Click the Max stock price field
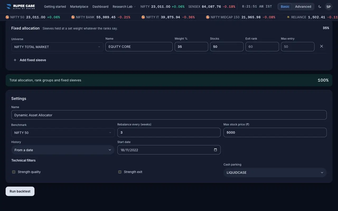This screenshot has height=211, width=338. coord(275,132)
